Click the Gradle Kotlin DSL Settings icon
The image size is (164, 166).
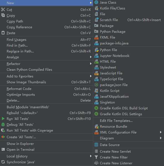click(96, 114)
